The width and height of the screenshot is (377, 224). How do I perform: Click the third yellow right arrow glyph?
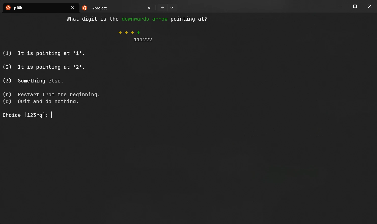[x=132, y=33]
